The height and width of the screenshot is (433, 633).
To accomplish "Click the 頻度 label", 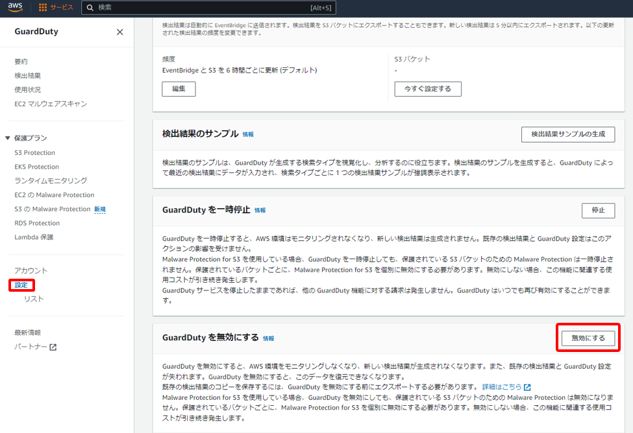I will pos(169,59).
